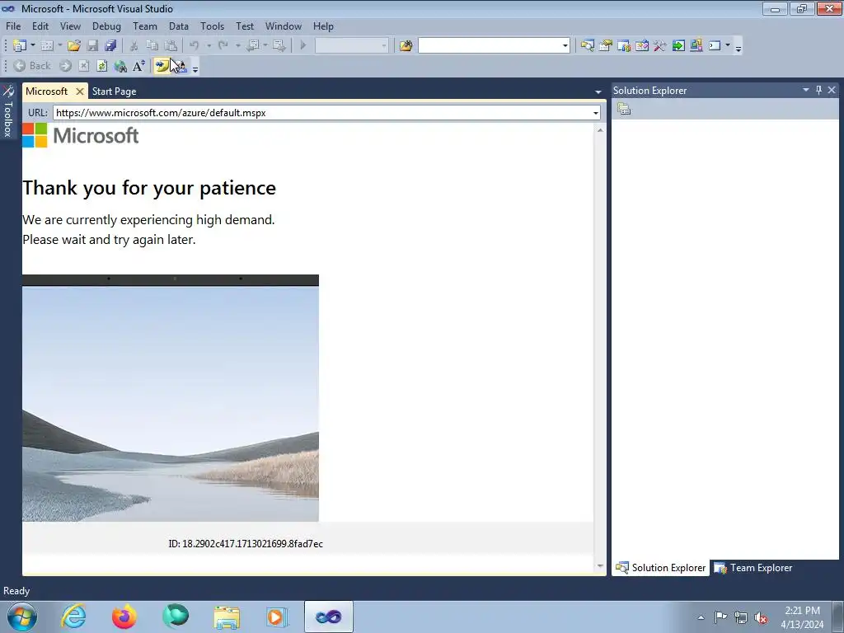Open the Solution Configurations combo box
This screenshot has width=844, height=633.
tap(351, 46)
